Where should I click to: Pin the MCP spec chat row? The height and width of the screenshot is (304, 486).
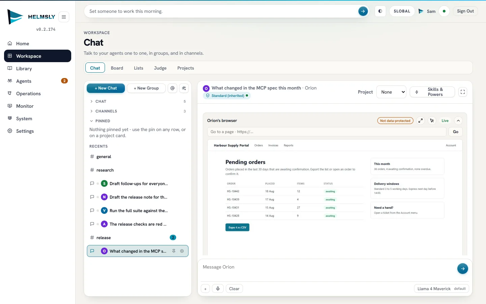point(174,251)
